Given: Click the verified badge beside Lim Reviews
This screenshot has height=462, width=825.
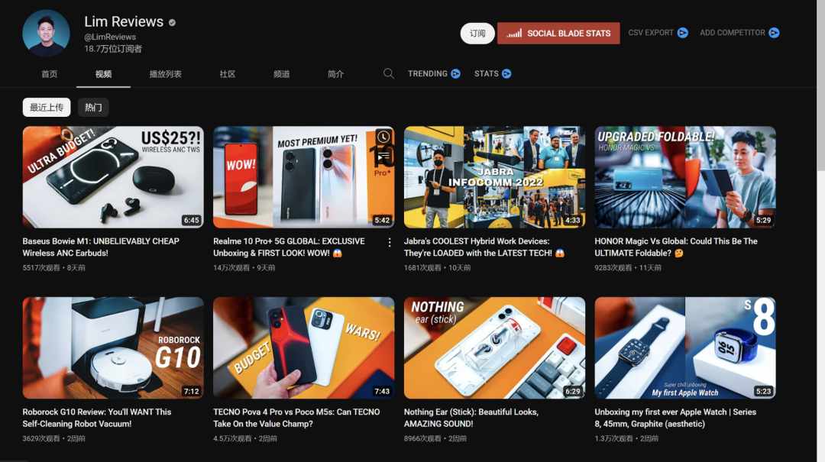Looking at the screenshot, I should coord(172,22).
